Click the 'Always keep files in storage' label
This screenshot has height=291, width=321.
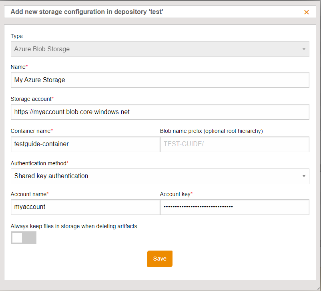[74, 226]
